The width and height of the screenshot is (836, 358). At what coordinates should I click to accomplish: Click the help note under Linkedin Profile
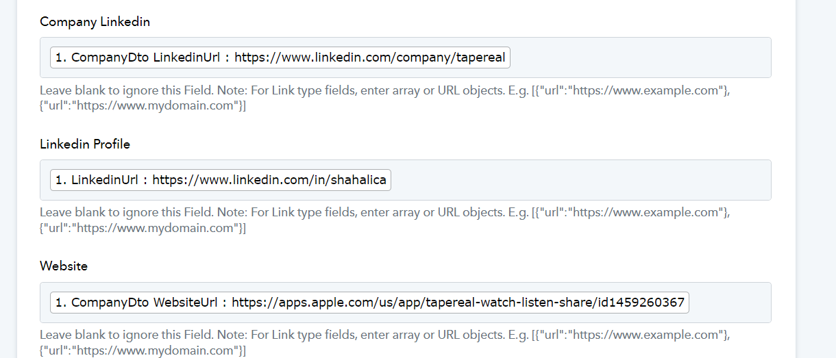[384, 220]
